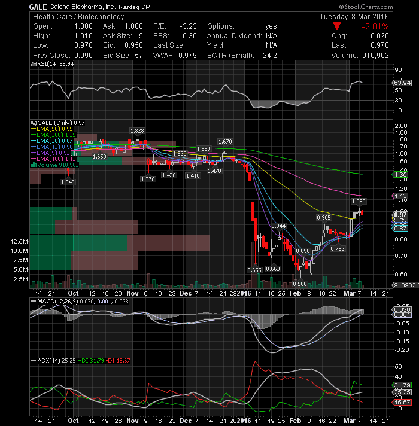Click the candlestick icon beside GALE (Daily)

tap(34, 123)
